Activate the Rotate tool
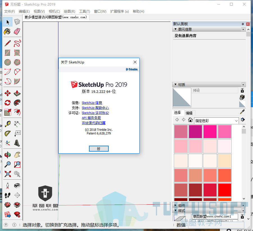 7,103
